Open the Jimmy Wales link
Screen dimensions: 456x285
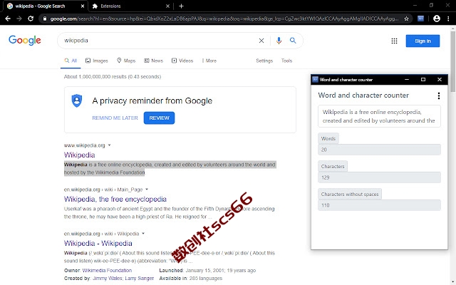pos(107,279)
